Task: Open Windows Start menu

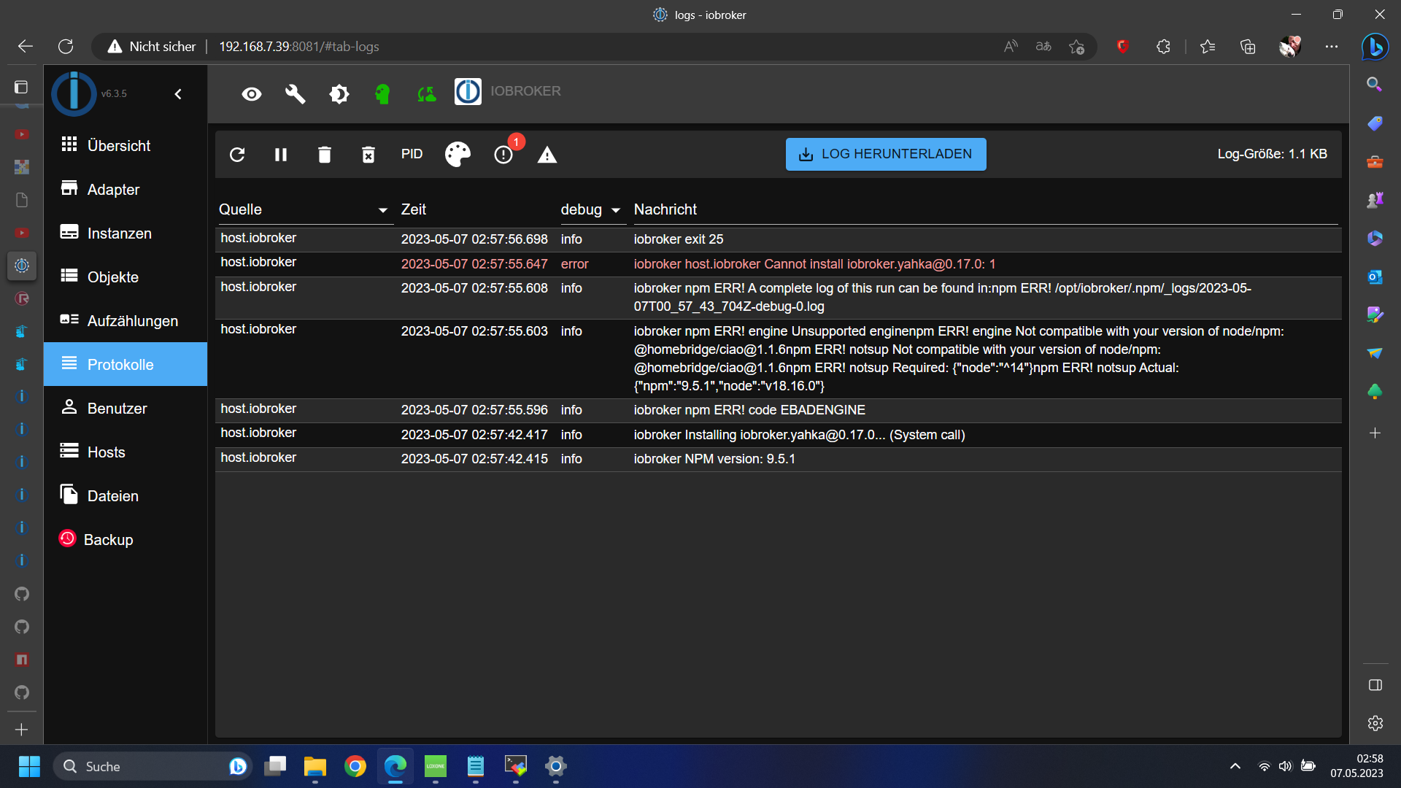Action: 29,766
